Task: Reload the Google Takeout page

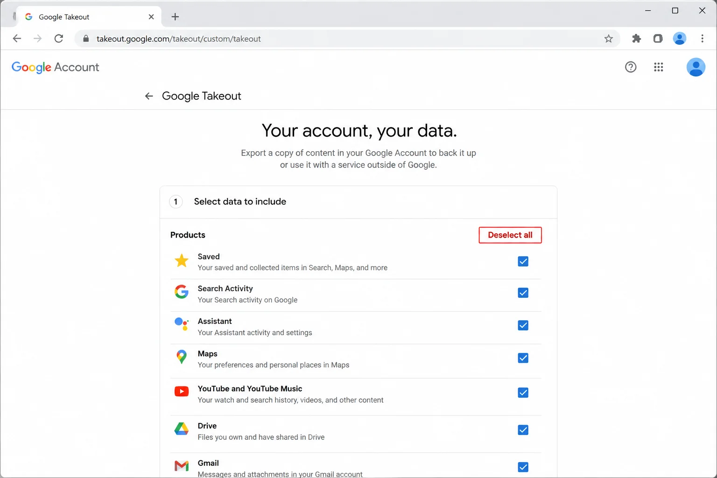Action: (59, 39)
